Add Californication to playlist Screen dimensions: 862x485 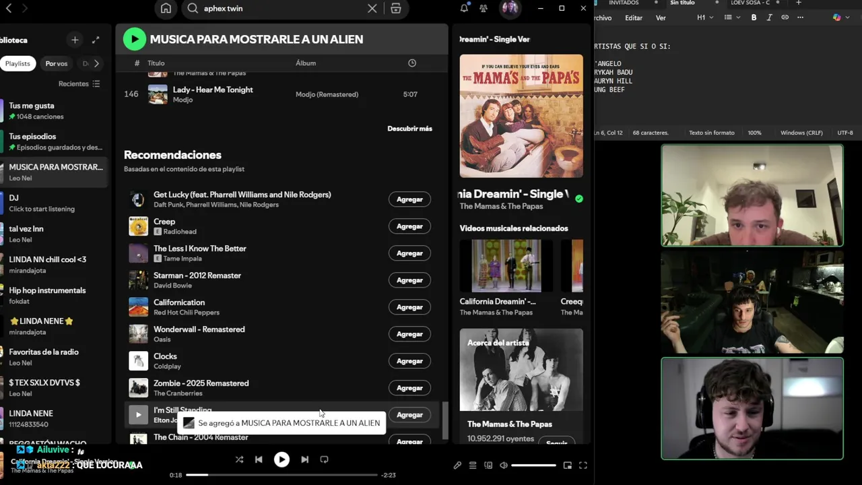pyautogui.click(x=409, y=307)
